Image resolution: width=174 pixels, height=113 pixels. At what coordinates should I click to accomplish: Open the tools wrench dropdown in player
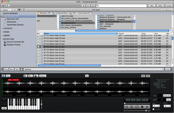(x=30, y=76)
